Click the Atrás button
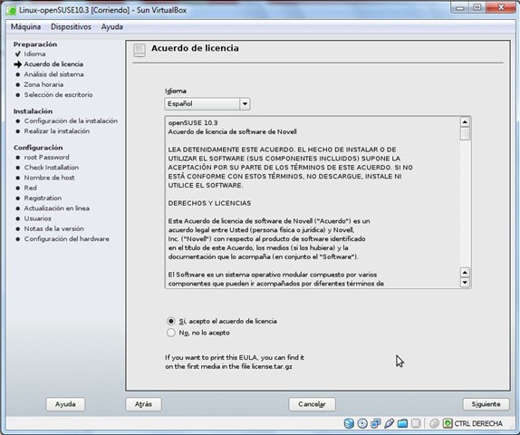 (x=143, y=404)
